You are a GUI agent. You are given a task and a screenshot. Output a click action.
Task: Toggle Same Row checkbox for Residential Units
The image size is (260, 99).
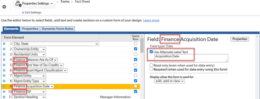(x=136, y=54)
